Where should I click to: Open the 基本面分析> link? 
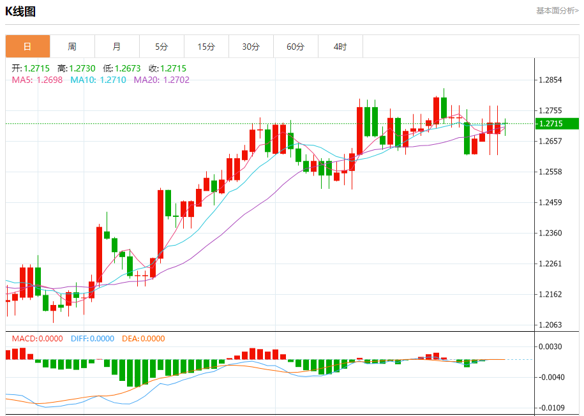pos(557,11)
